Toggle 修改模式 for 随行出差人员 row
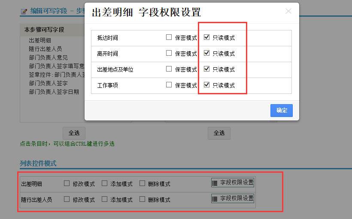The height and width of the screenshot is (219, 352). 67,199
